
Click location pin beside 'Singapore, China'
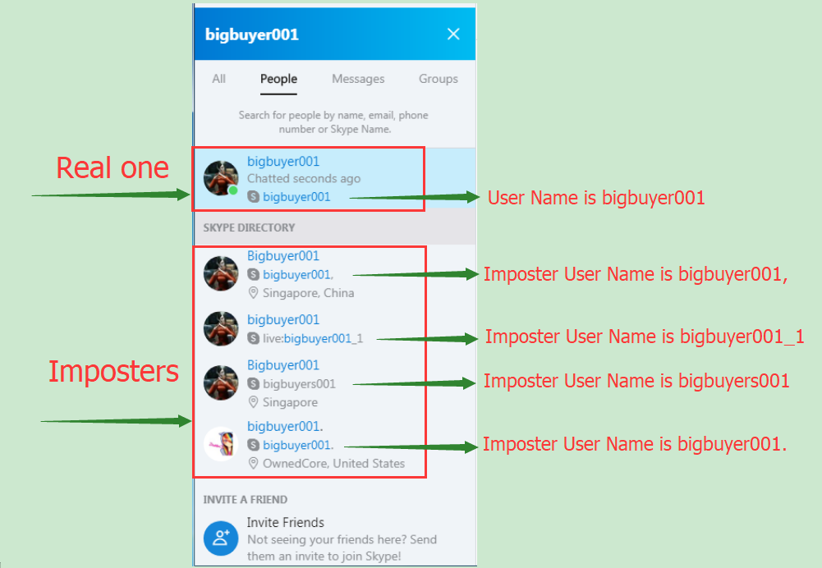[x=253, y=293]
